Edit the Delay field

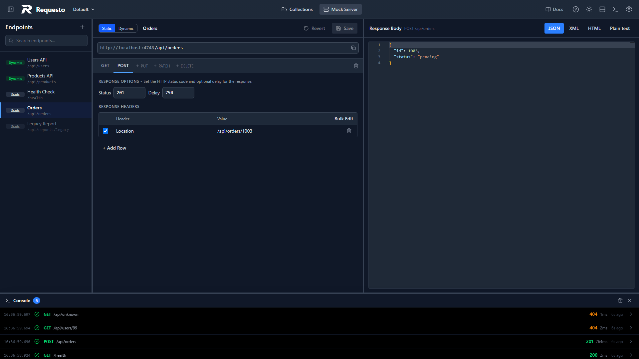tap(178, 93)
